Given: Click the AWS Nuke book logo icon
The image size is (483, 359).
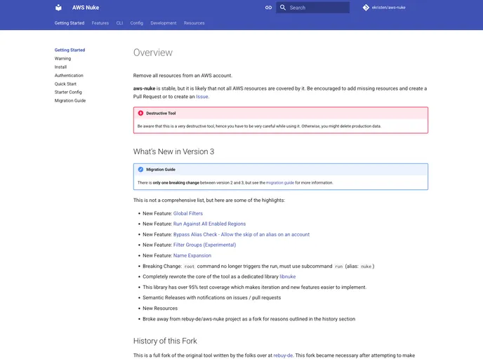Looking at the screenshot, I should pos(58,8).
